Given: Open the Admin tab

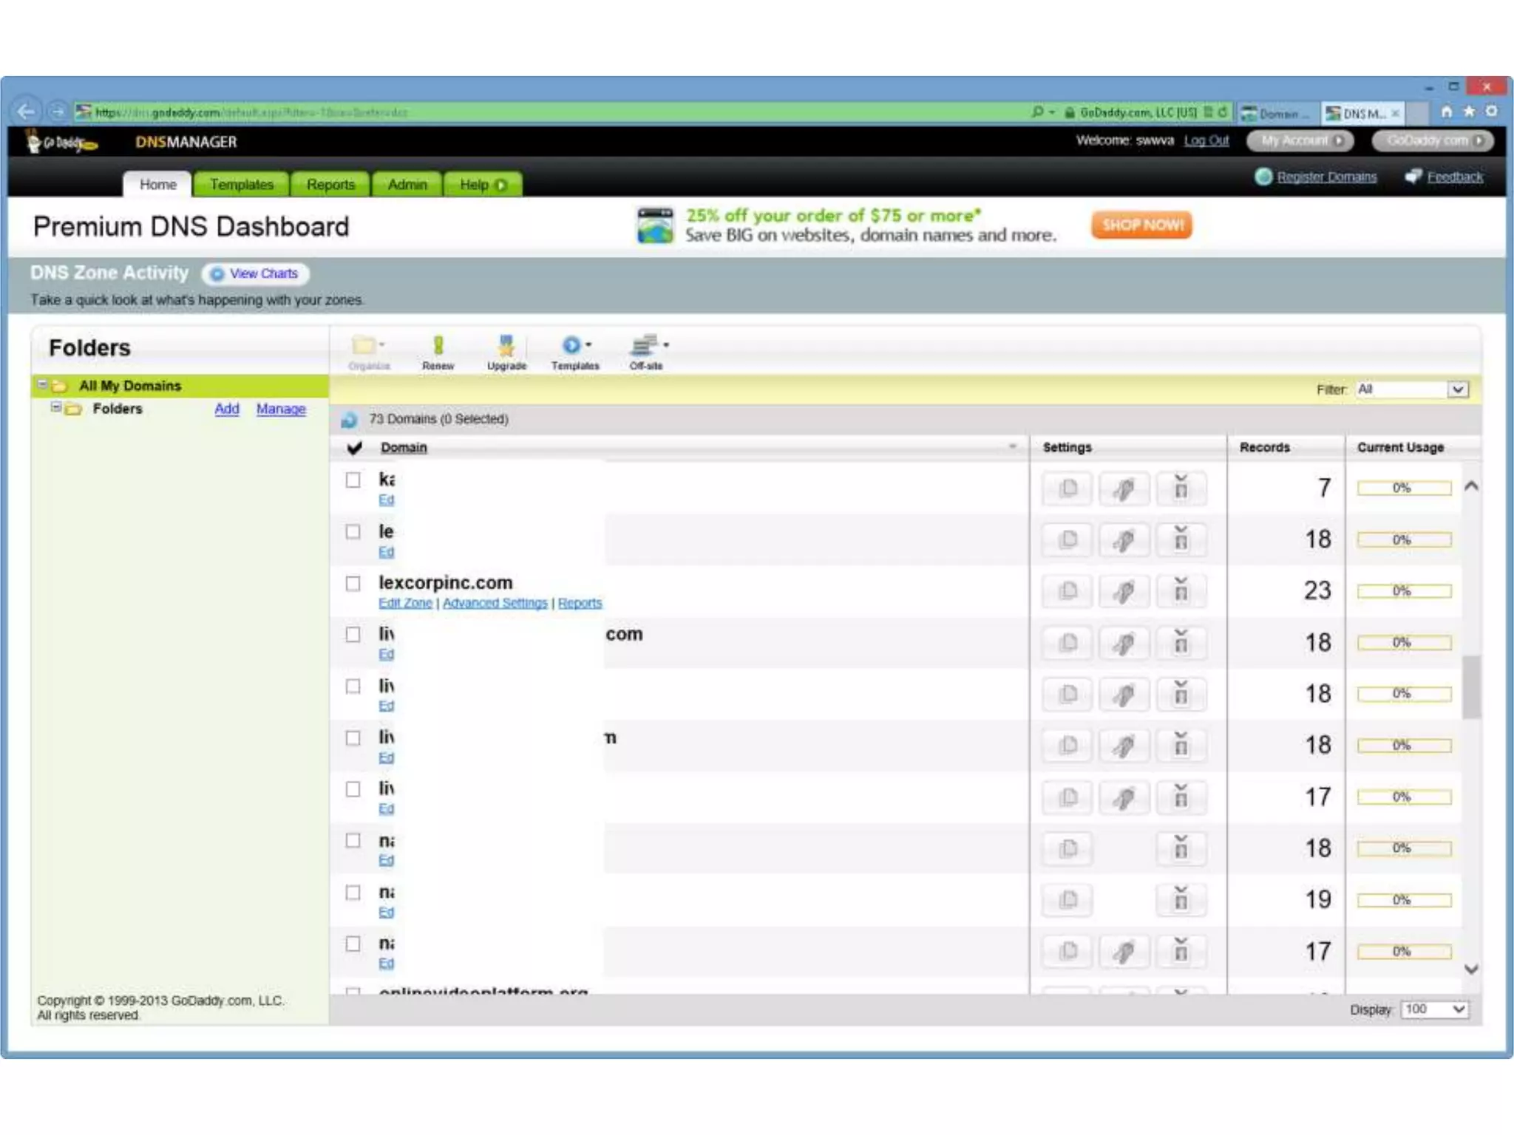Looking at the screenshot, I should point(407,185).
